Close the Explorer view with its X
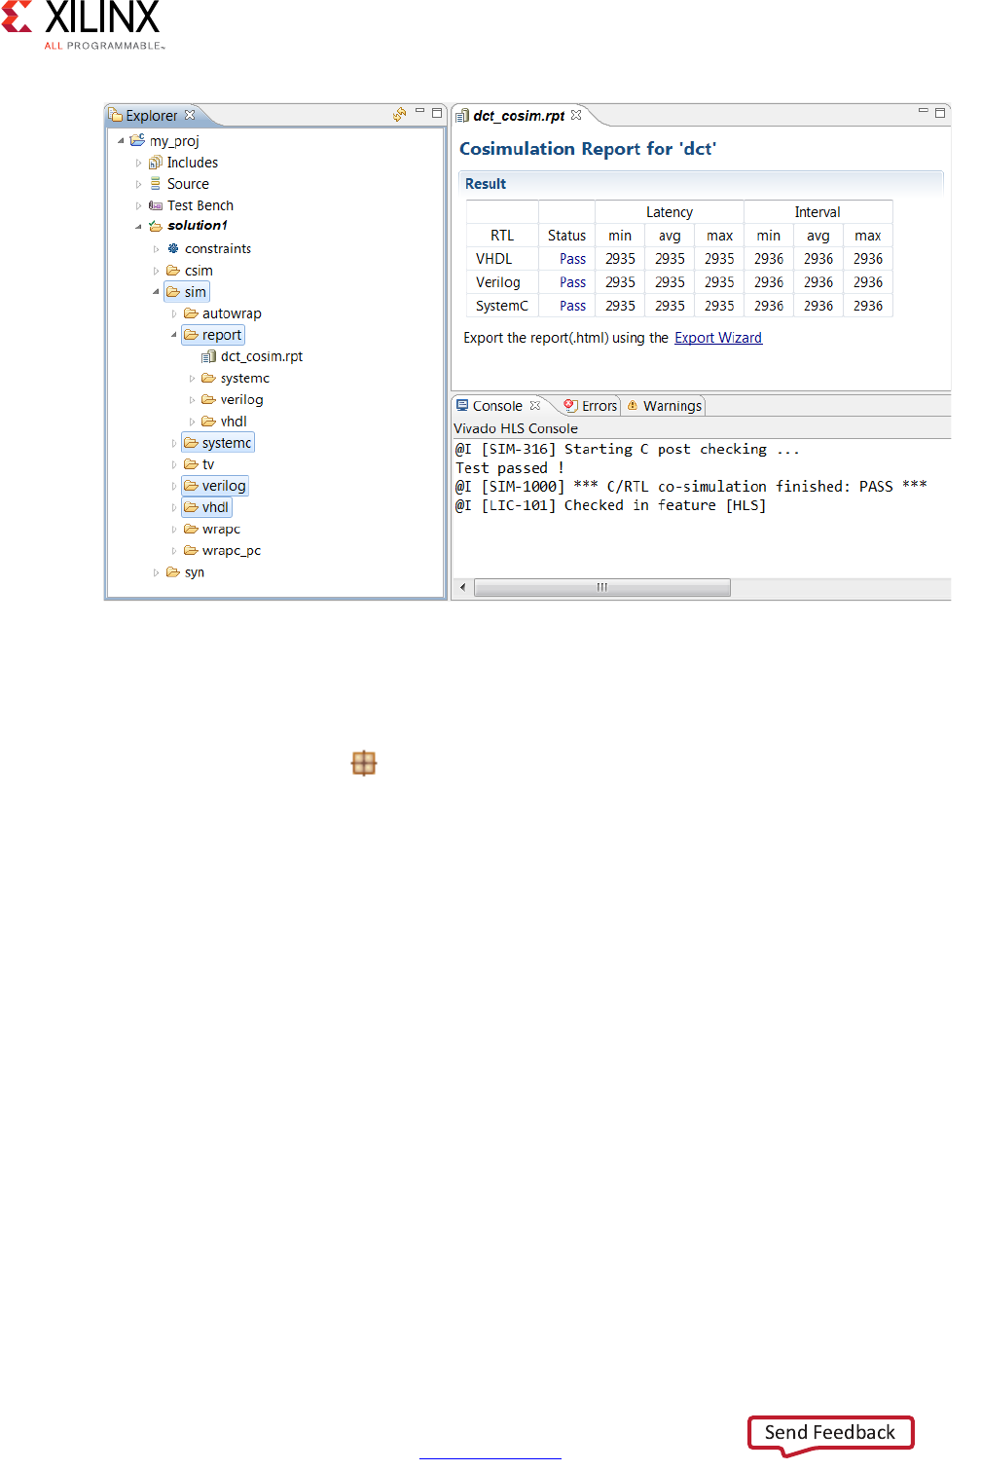 point(190,115)
